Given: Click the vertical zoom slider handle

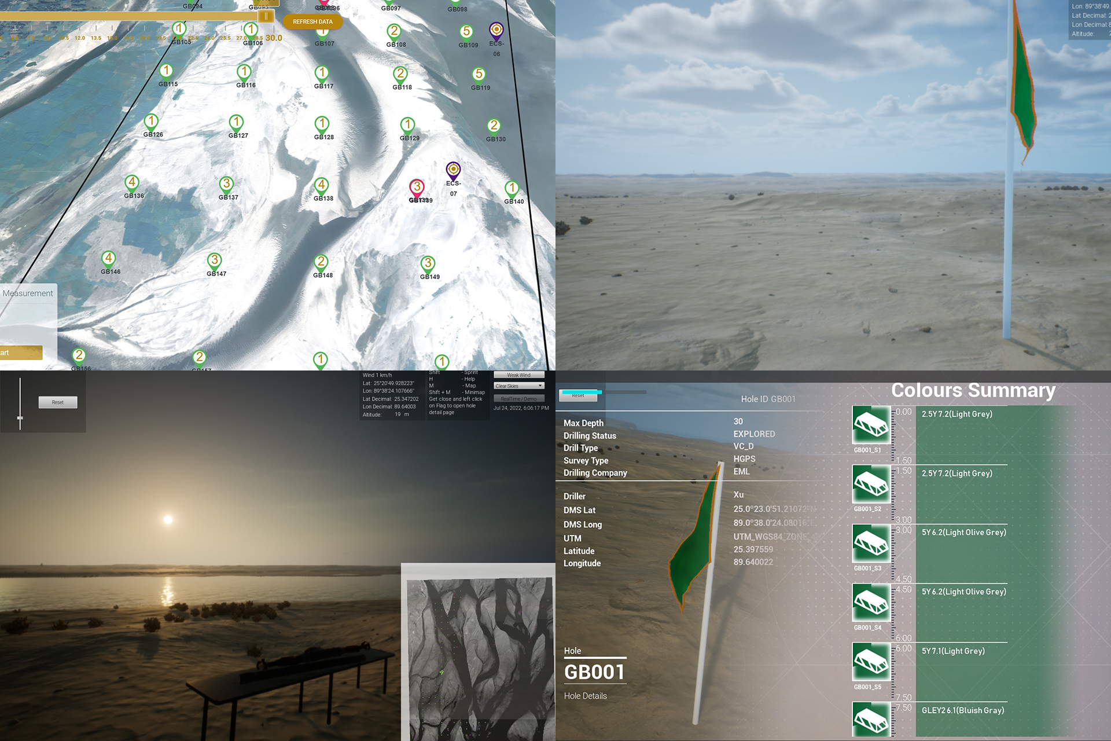Looking at the screenshot, I should 20,417.
